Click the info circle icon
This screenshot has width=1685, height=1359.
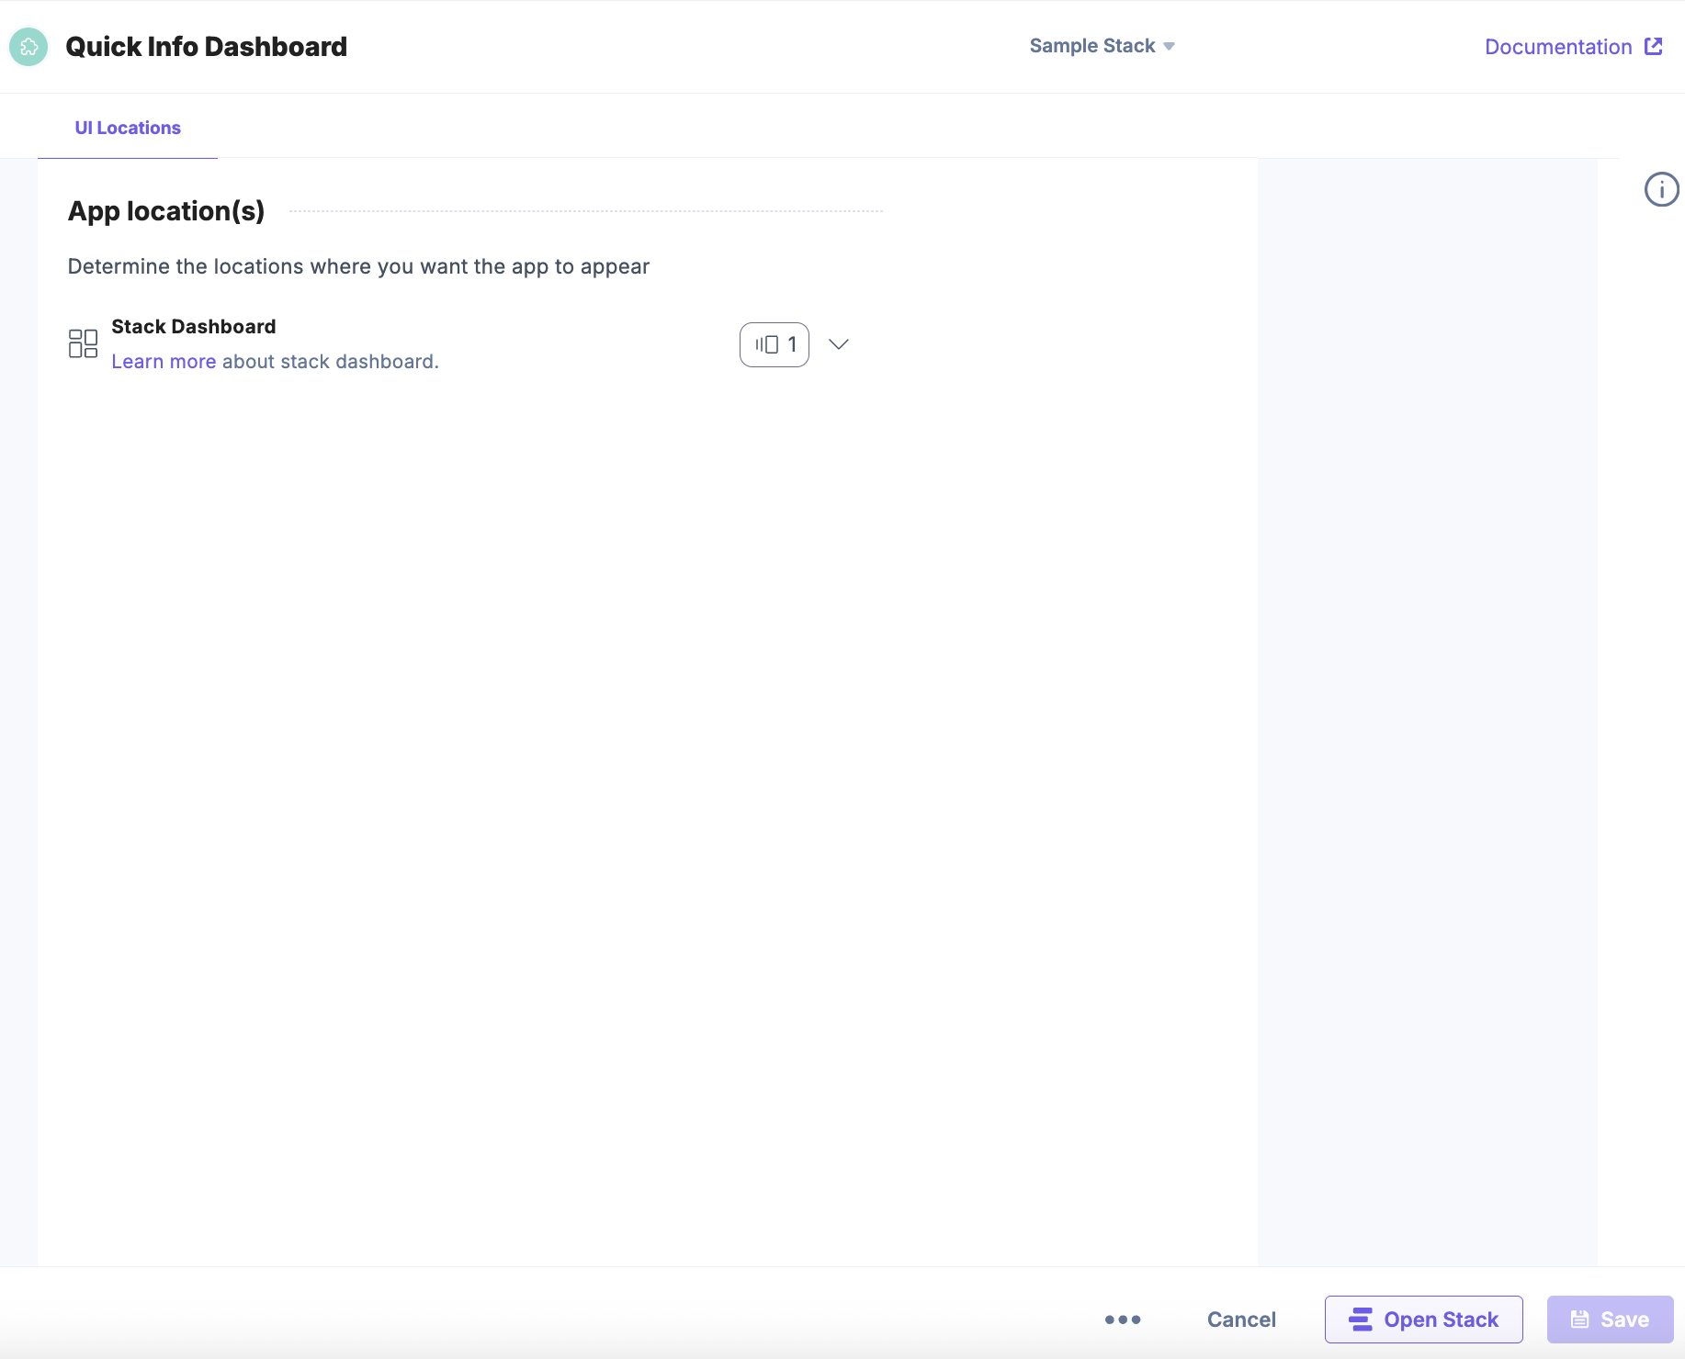(x=1661, y=190)
